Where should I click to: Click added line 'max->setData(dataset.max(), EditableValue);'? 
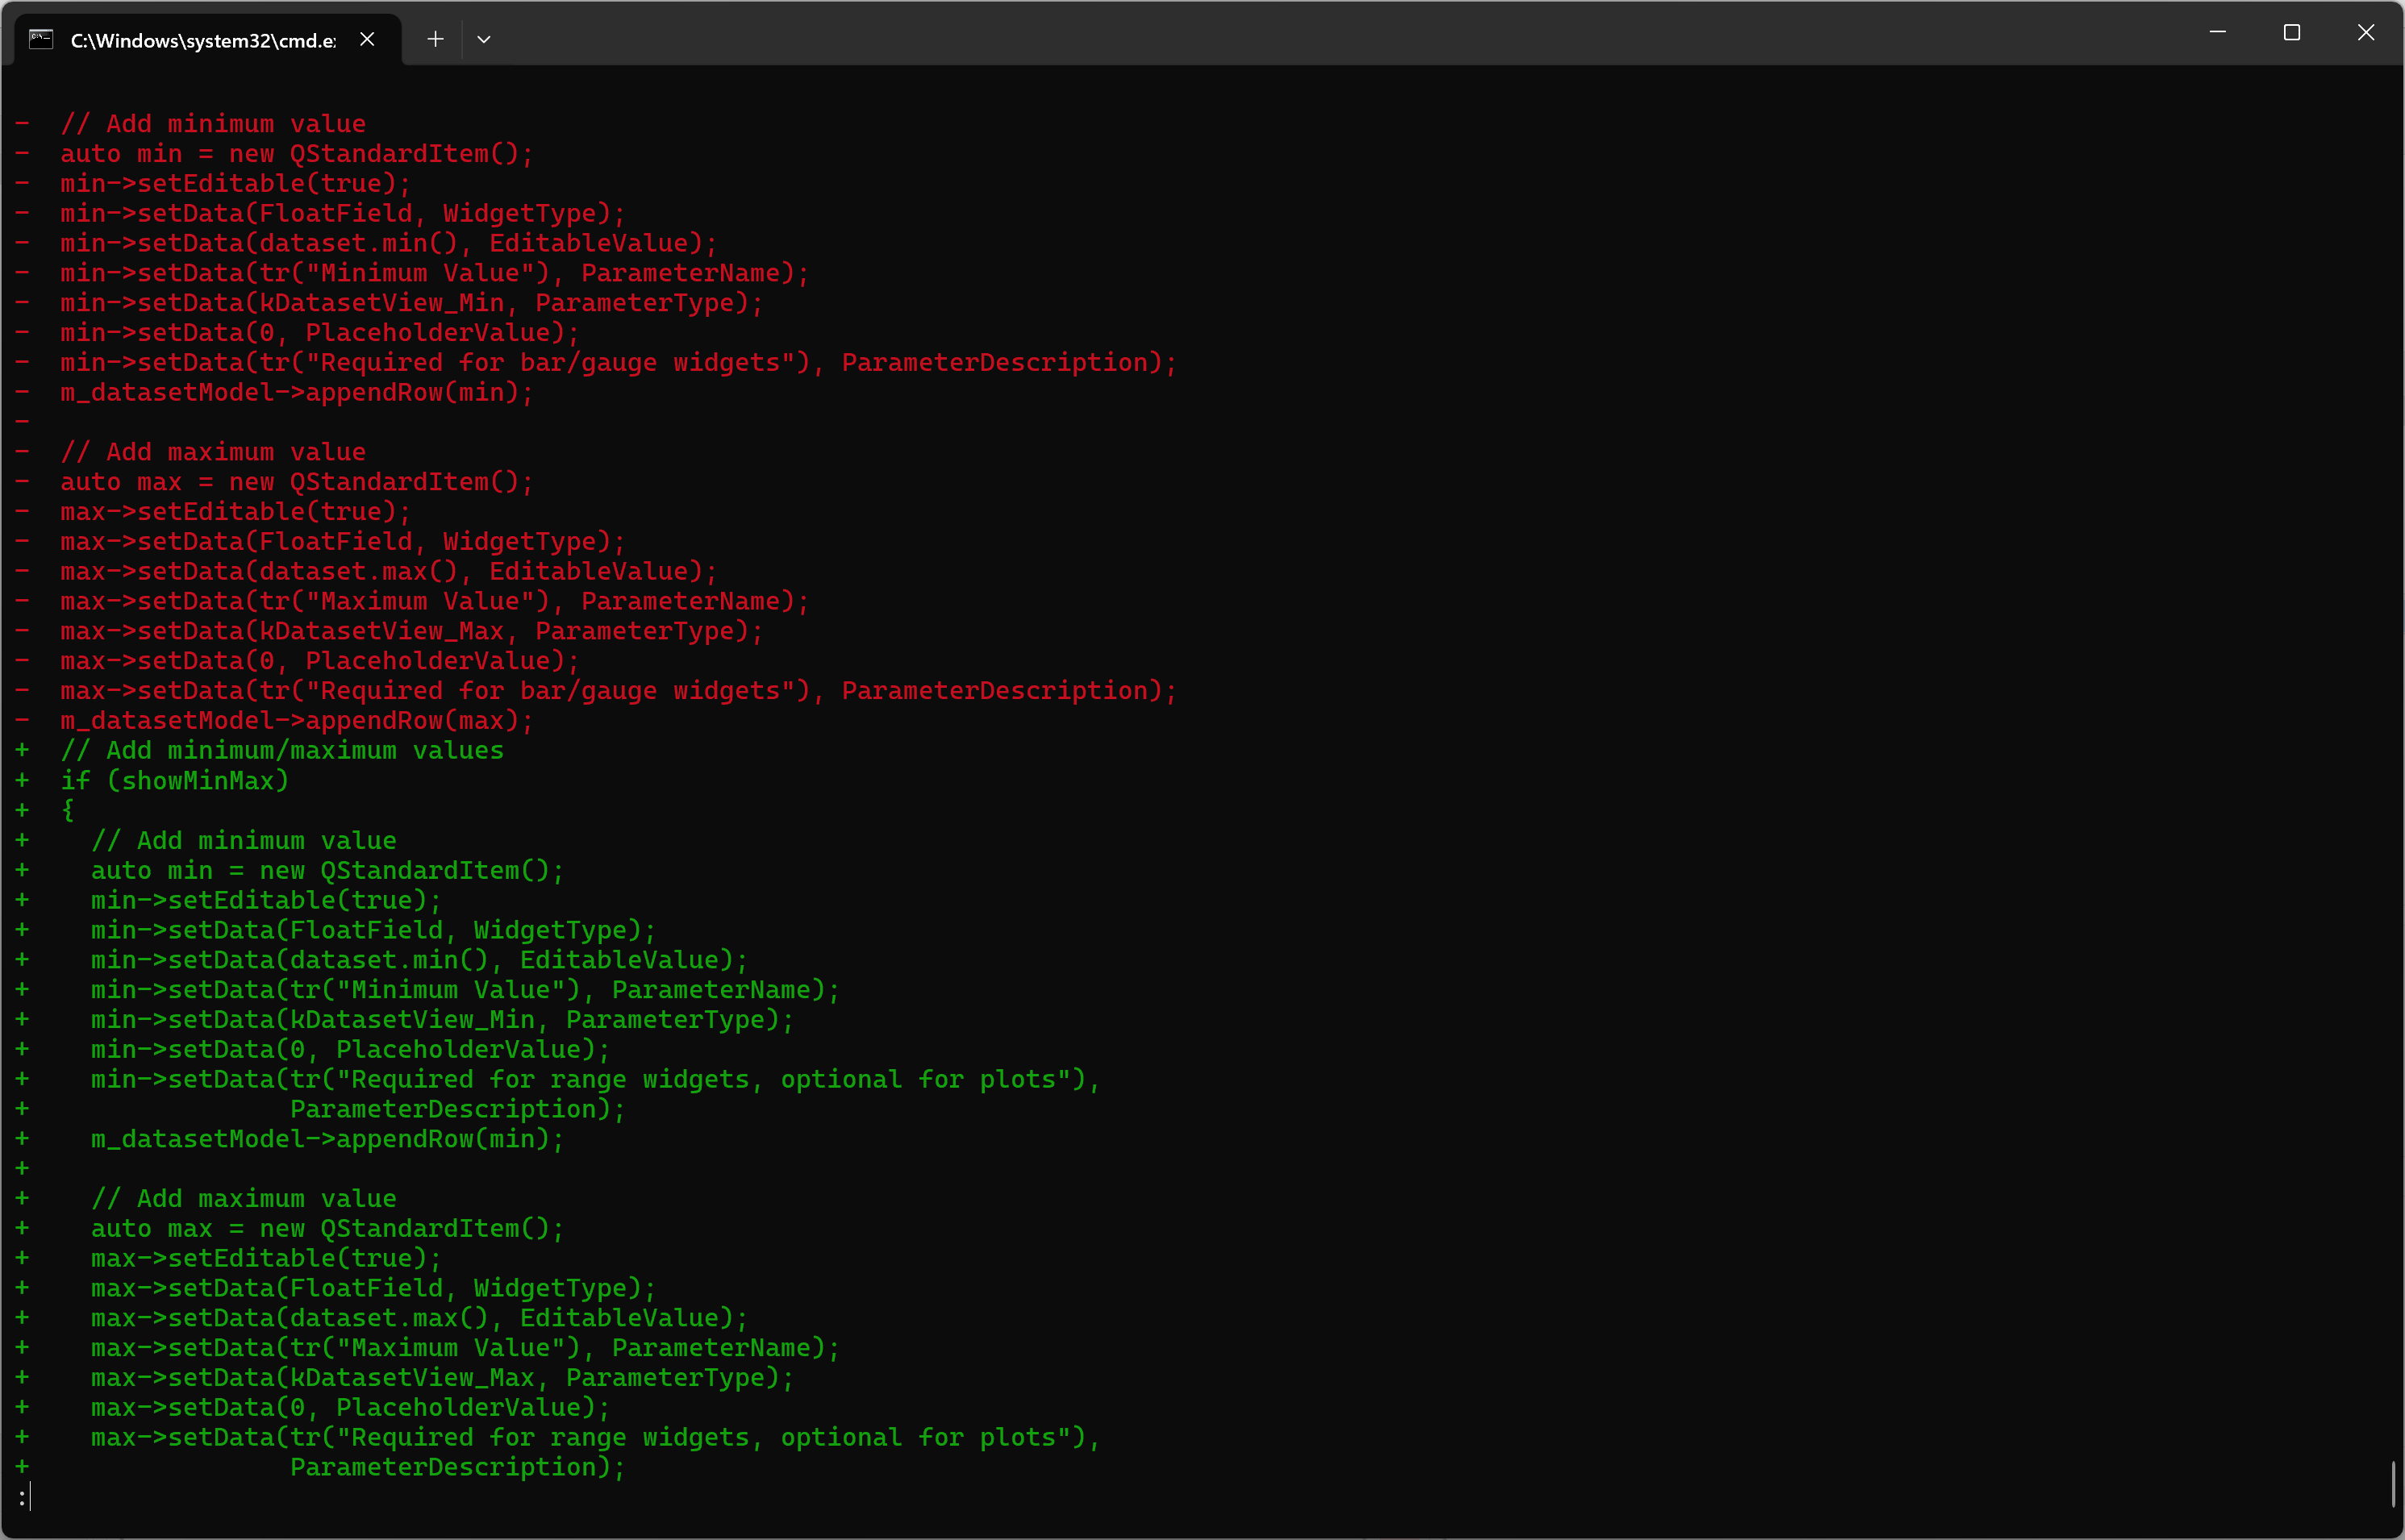[418, 1318]
